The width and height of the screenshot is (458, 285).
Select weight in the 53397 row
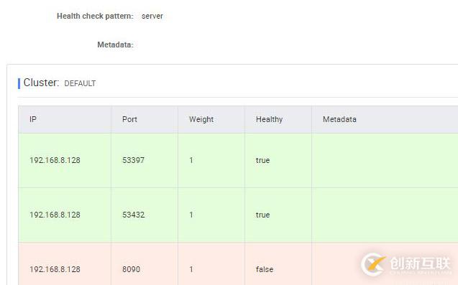point(191,160)
